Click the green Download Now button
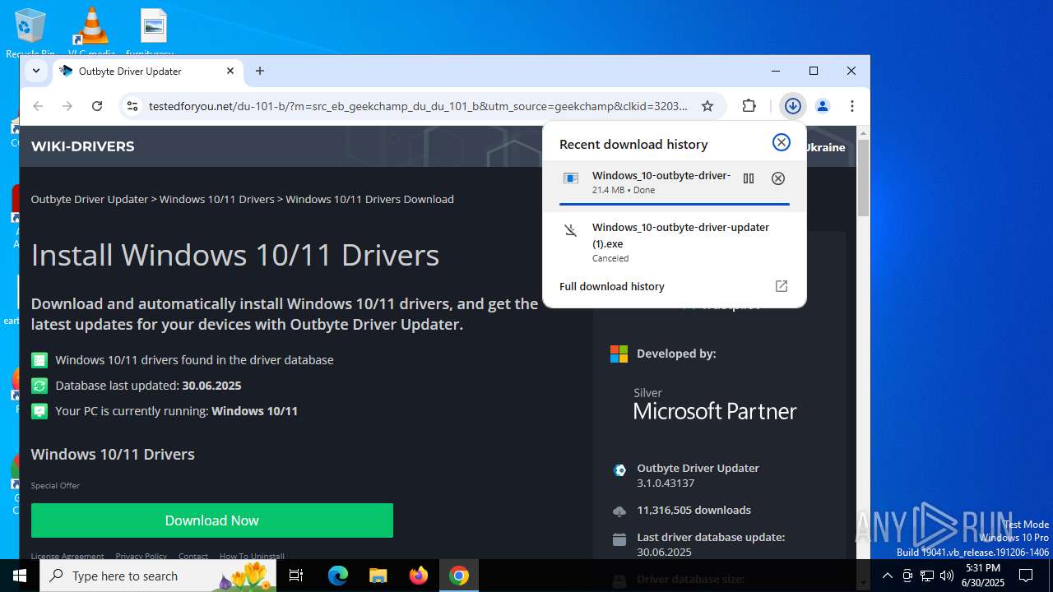 (212, 520)
